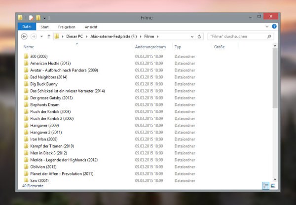Select Hangover (2009) folder icon

click(x=26, y=125)
